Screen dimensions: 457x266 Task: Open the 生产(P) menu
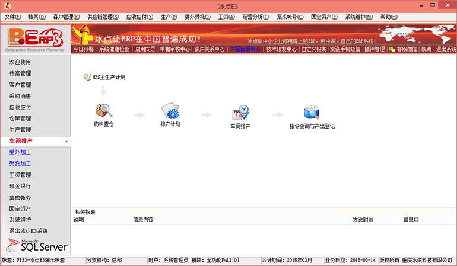169,17
